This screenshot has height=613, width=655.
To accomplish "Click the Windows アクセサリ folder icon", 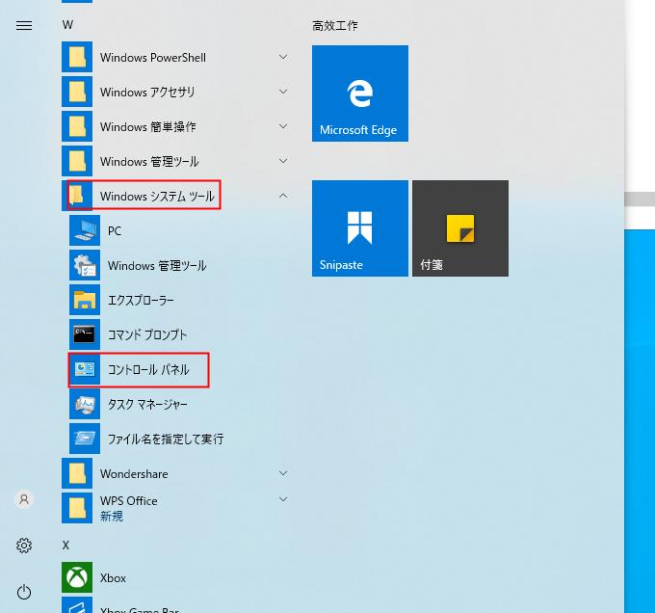I will 77,92.
